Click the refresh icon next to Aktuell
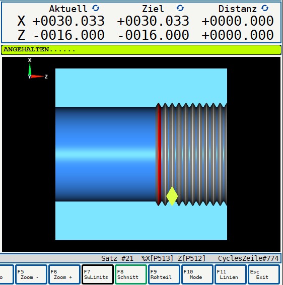Image resolution: width=283 pixels, height=285 pixels. (x=95, y=8)
